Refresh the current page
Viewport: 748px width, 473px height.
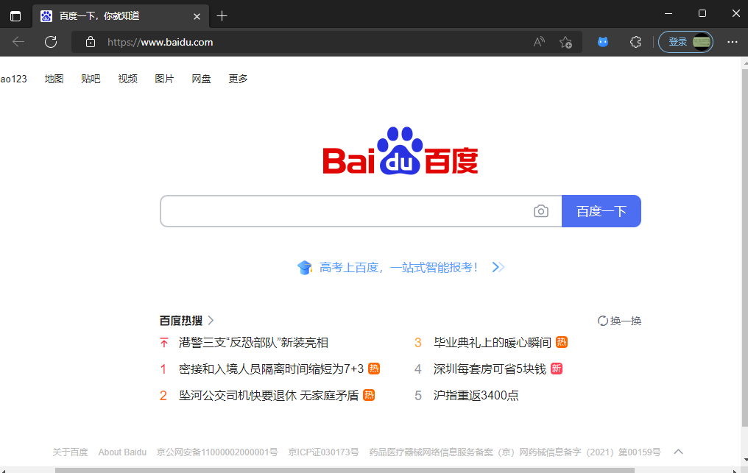[x=51, y=42]
